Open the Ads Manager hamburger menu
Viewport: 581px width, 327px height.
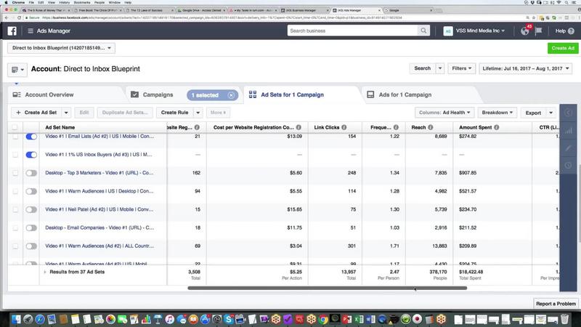click(x=31, y=31)
